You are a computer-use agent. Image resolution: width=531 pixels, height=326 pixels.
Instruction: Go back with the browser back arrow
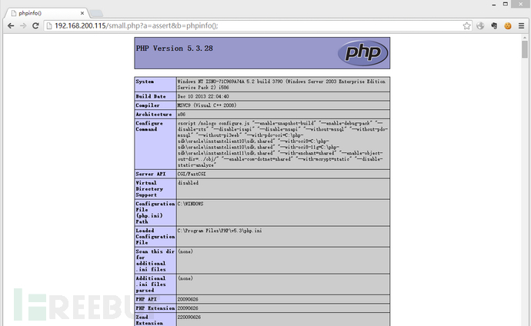point(11,25)
